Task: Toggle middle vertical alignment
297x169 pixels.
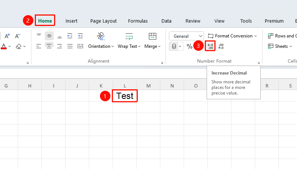Action: click(x=49, y=36)
